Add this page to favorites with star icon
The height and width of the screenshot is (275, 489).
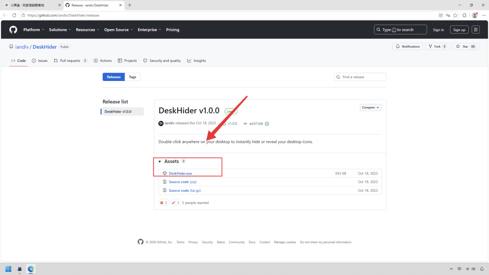pyautogui.click(x=455, y=15)
